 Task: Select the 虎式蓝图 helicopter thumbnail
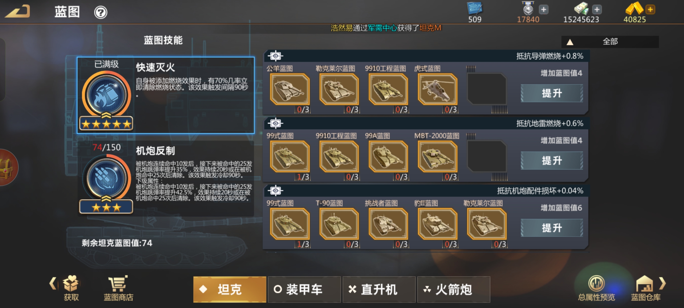[437, 89]
